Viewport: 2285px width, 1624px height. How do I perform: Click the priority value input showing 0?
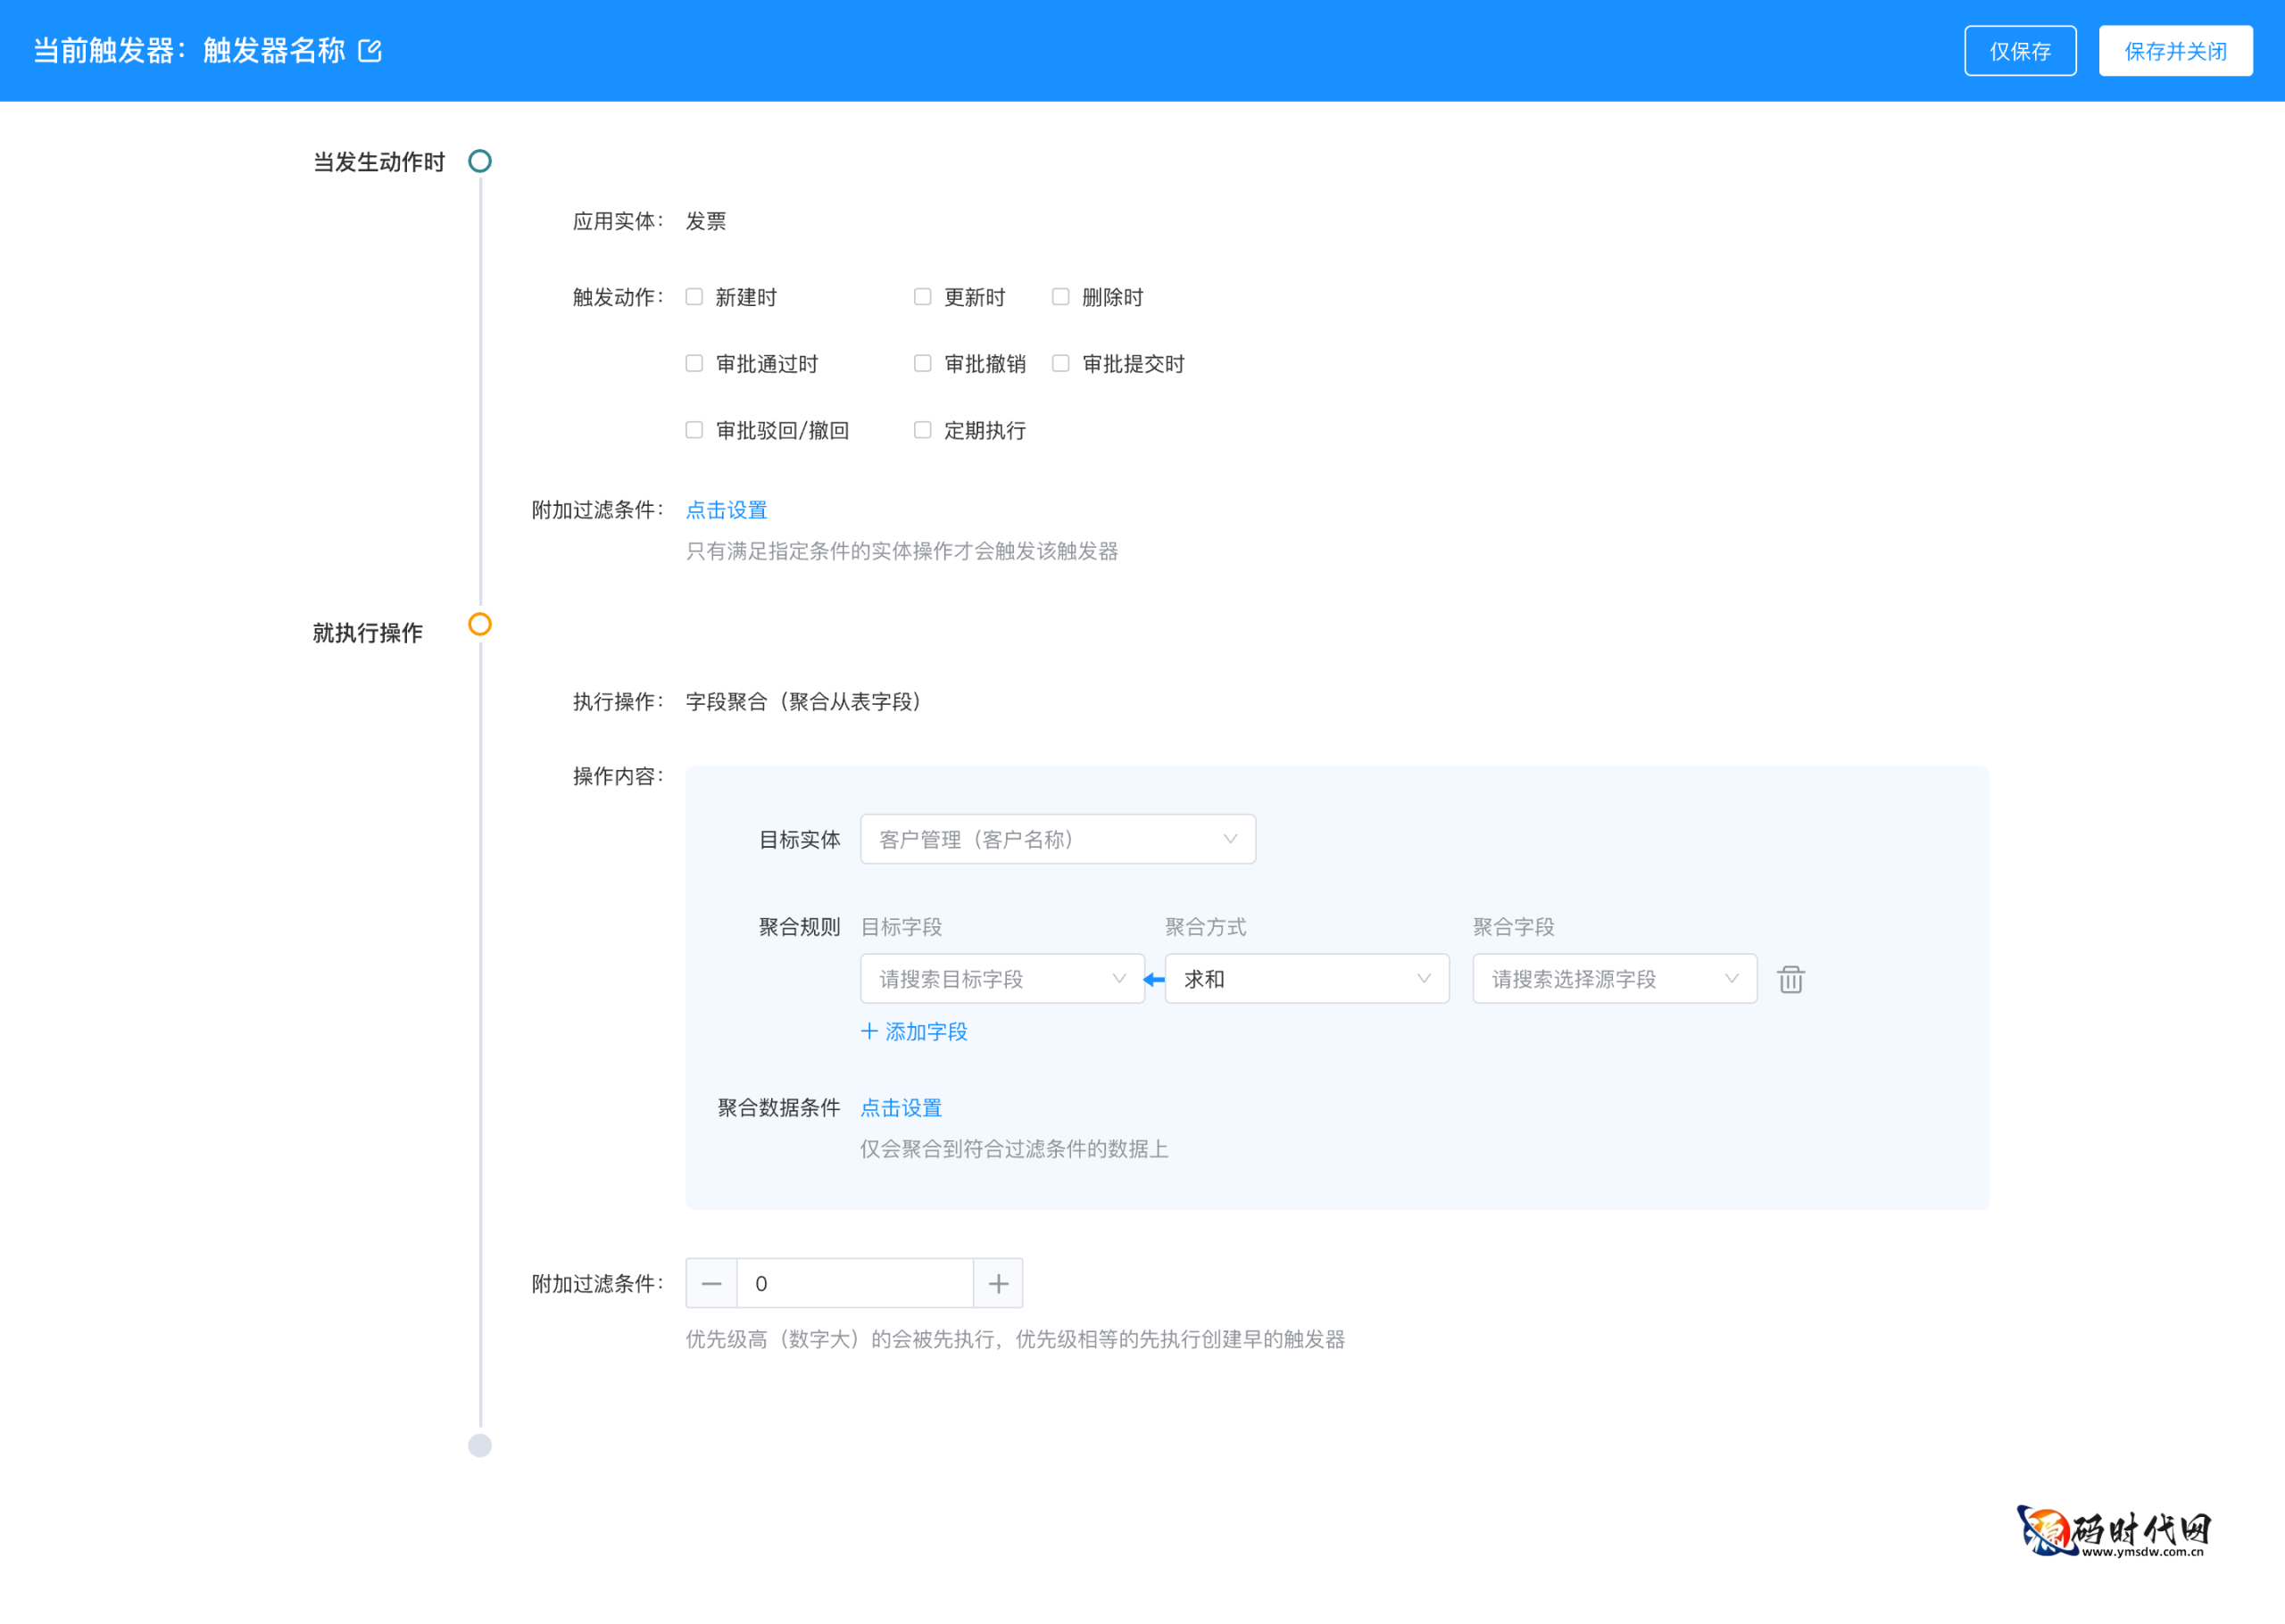click(855, 1282)
